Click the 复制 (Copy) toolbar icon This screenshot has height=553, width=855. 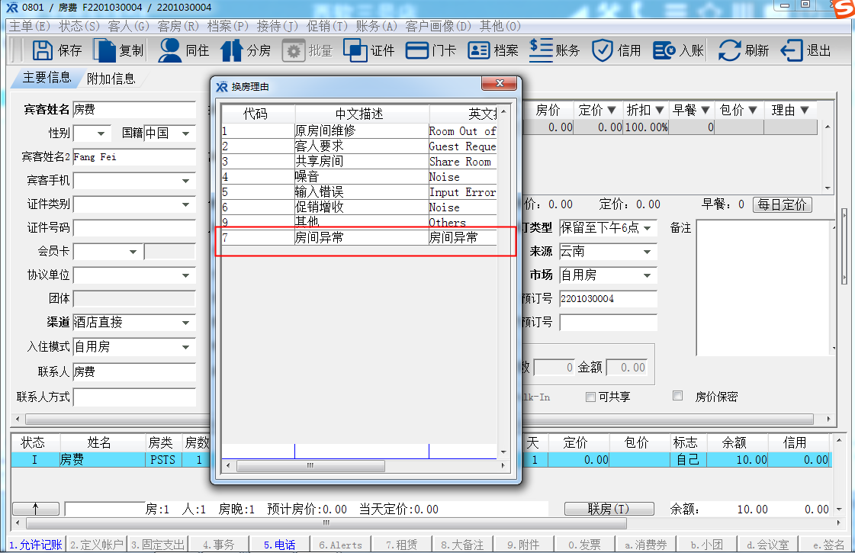pyautogui.click(x=104, y=50)
